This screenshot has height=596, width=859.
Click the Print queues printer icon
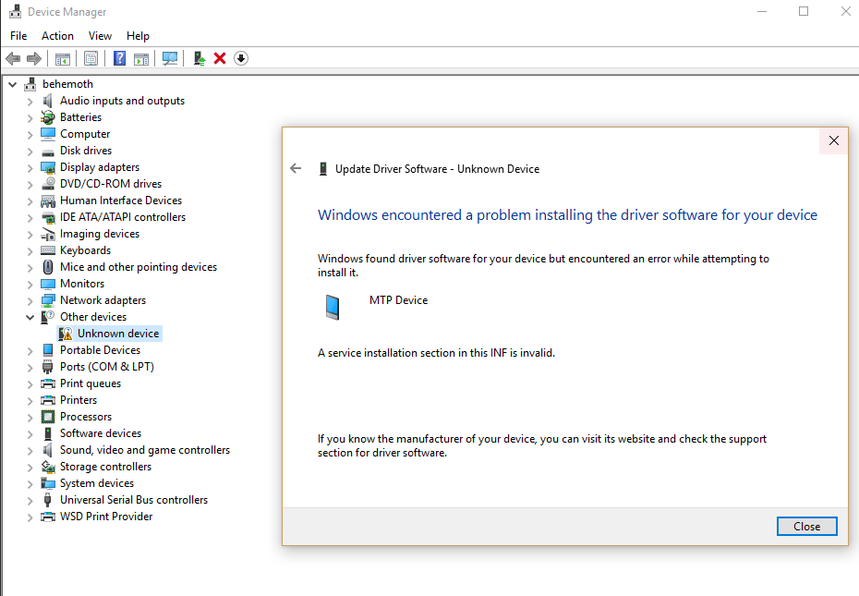click(48, 383)
